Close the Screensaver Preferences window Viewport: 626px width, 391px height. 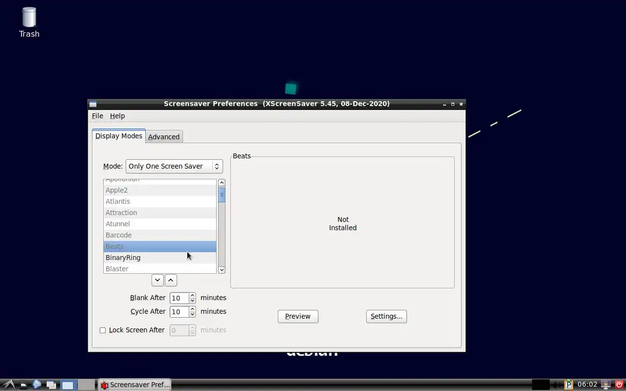(461, 104)
